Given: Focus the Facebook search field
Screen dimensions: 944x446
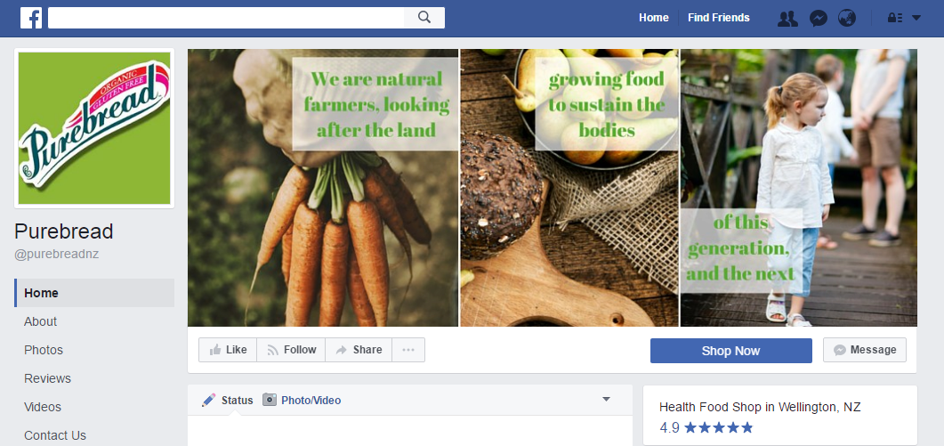Looking at the screenshot, I should [x=226, y=18].
